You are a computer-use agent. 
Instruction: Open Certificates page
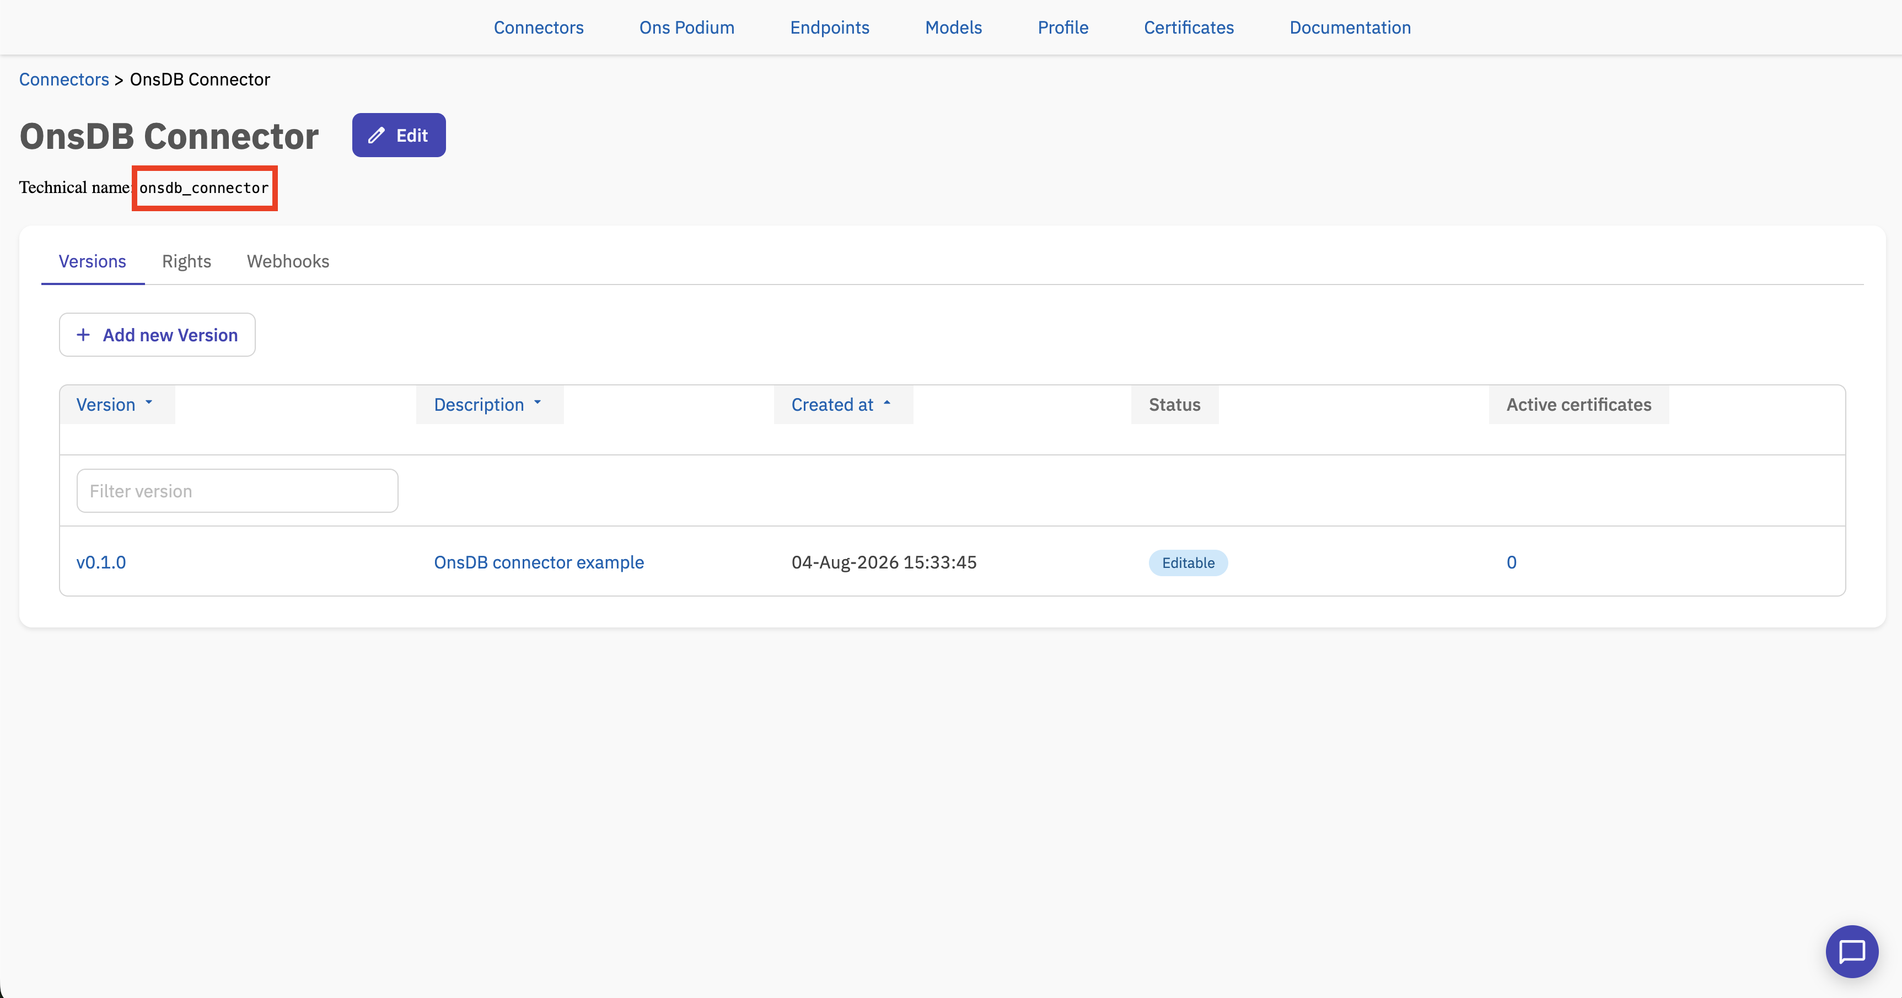tap(1189, 28)
